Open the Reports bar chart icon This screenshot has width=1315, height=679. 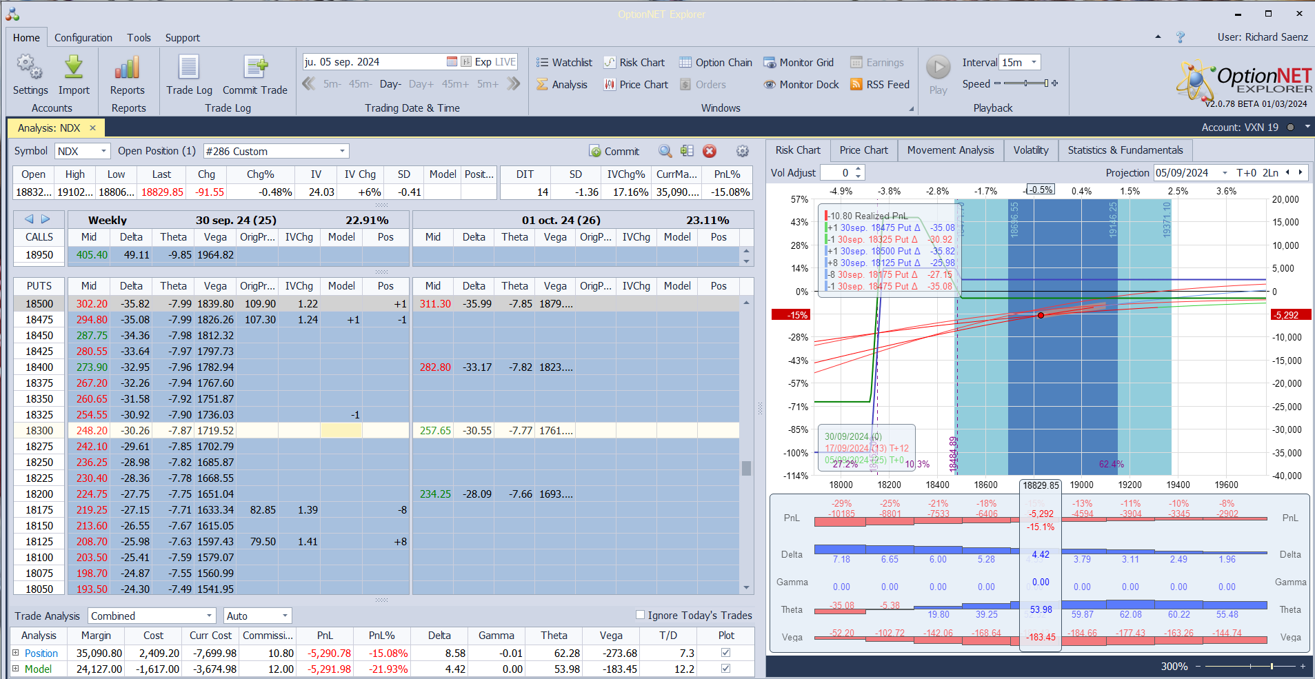click(x=128, y=68)
